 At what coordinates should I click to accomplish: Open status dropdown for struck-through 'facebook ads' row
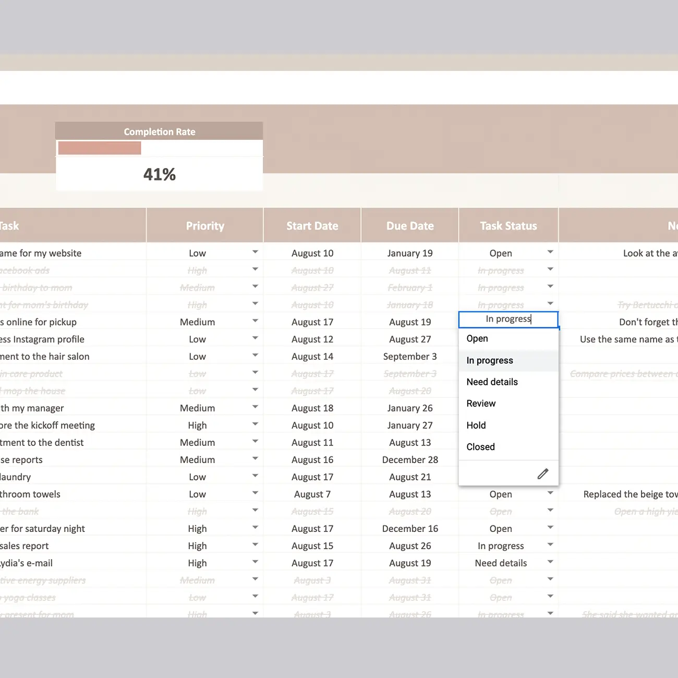pos(550,269)
